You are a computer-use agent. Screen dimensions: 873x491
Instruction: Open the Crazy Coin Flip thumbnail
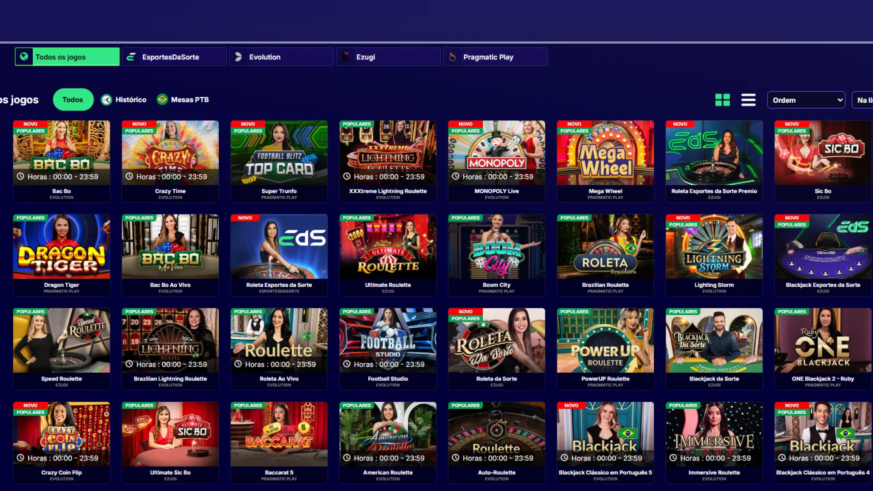point(61,434)
